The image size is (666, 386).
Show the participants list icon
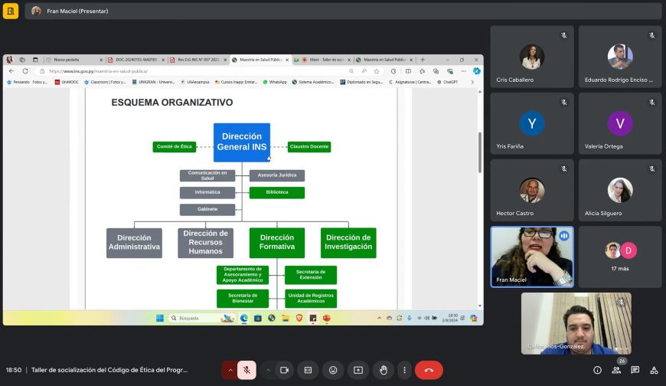tap(616, 370)
